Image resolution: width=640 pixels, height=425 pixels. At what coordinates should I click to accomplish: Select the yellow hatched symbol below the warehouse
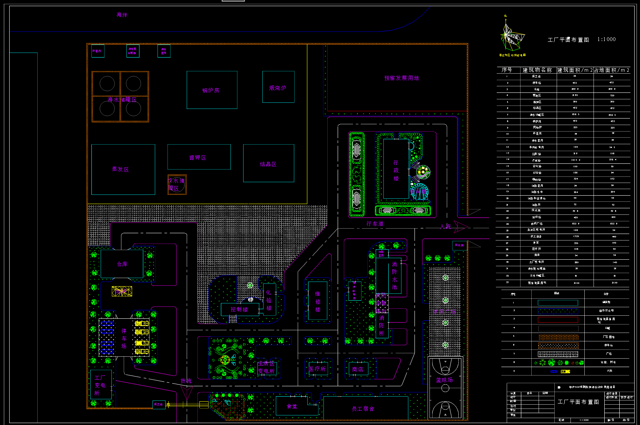122,291
